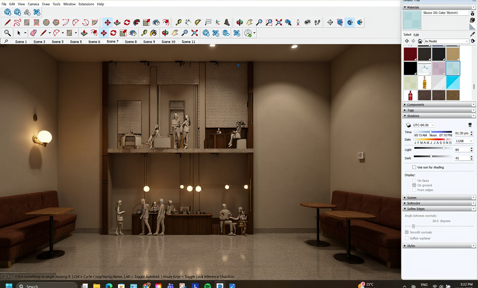
Task: Toggle the On ground display checkbox
Action: pyautogui.click(x=414, y=185)
